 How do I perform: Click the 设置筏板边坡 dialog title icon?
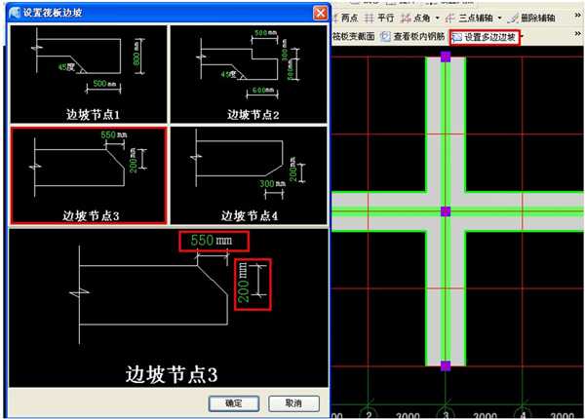[14, 13]
